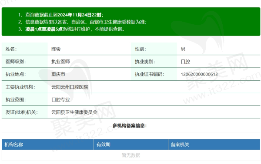
Task: Select the 重庆市 location value
Action: pos(58,74)
